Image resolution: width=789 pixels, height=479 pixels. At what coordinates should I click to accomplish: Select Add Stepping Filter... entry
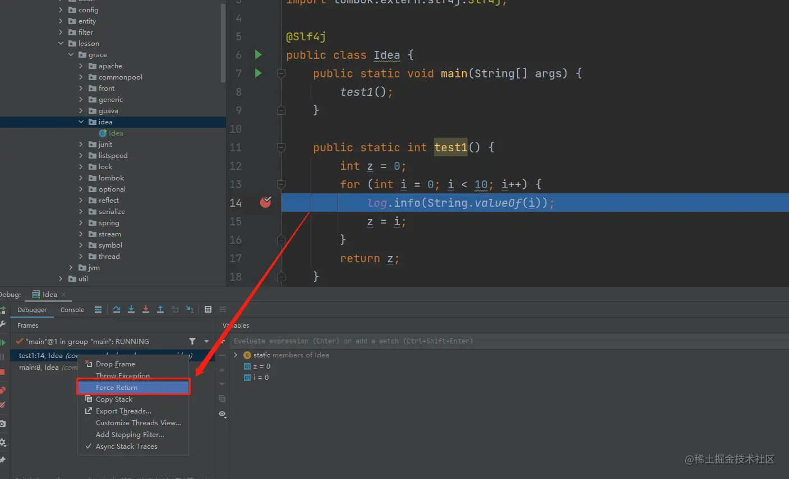[133, 435]
